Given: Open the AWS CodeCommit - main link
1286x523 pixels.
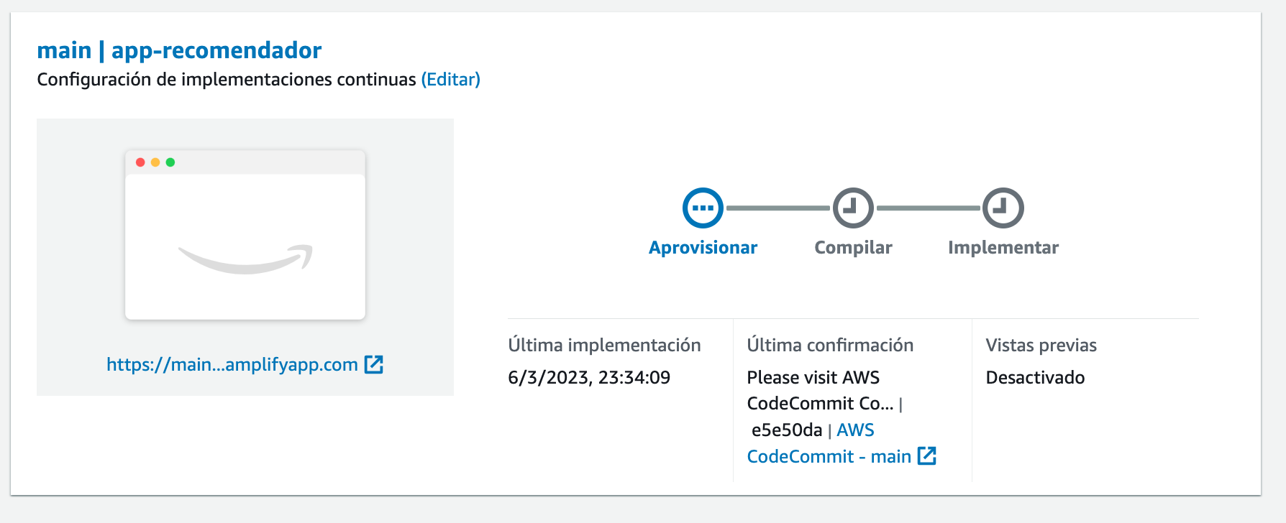Looking at the screenshot, I should coord(829,443).
